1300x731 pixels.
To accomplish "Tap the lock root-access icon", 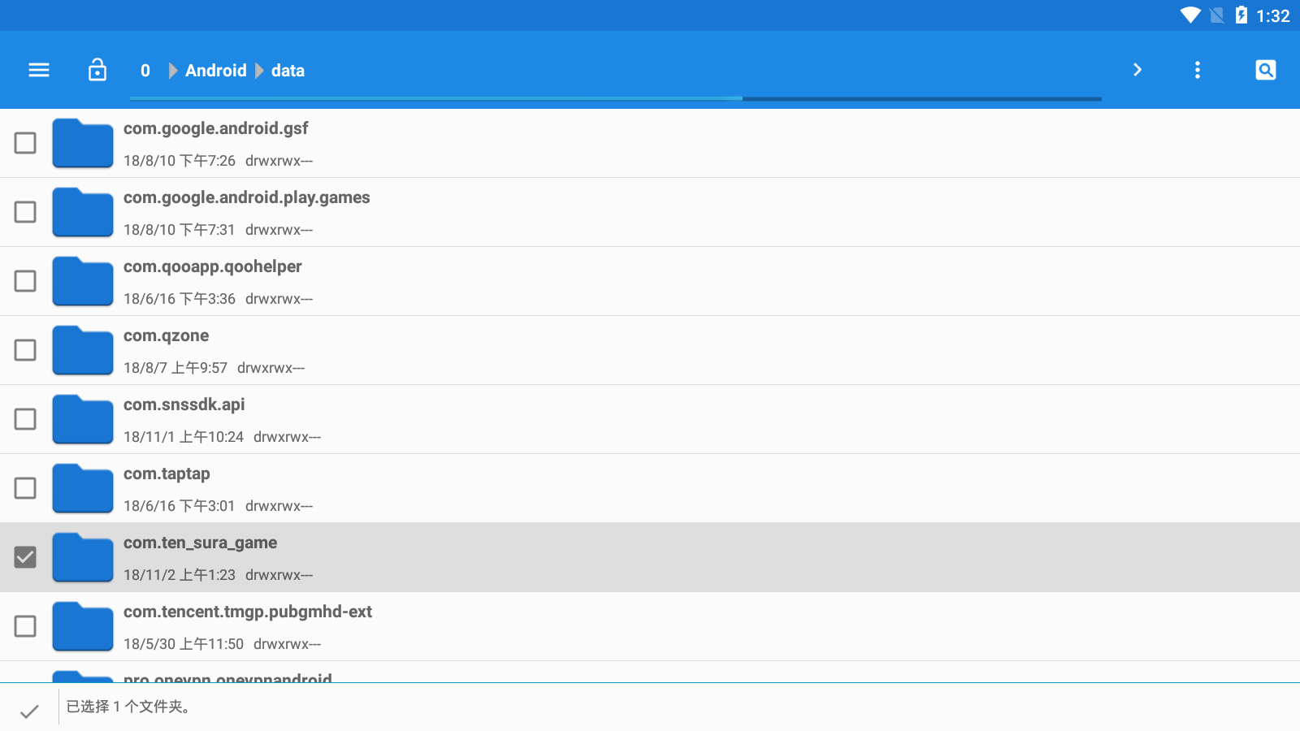I will (x=97, y=70).
